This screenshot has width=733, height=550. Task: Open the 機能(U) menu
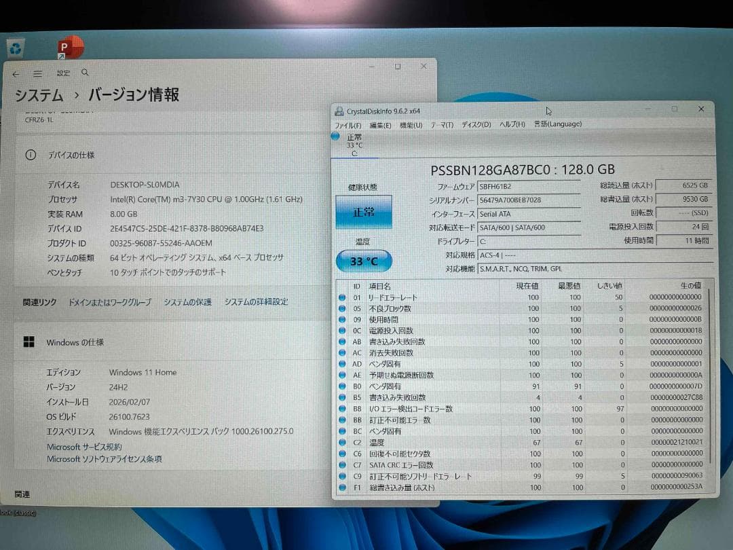[x=409, y=124]
